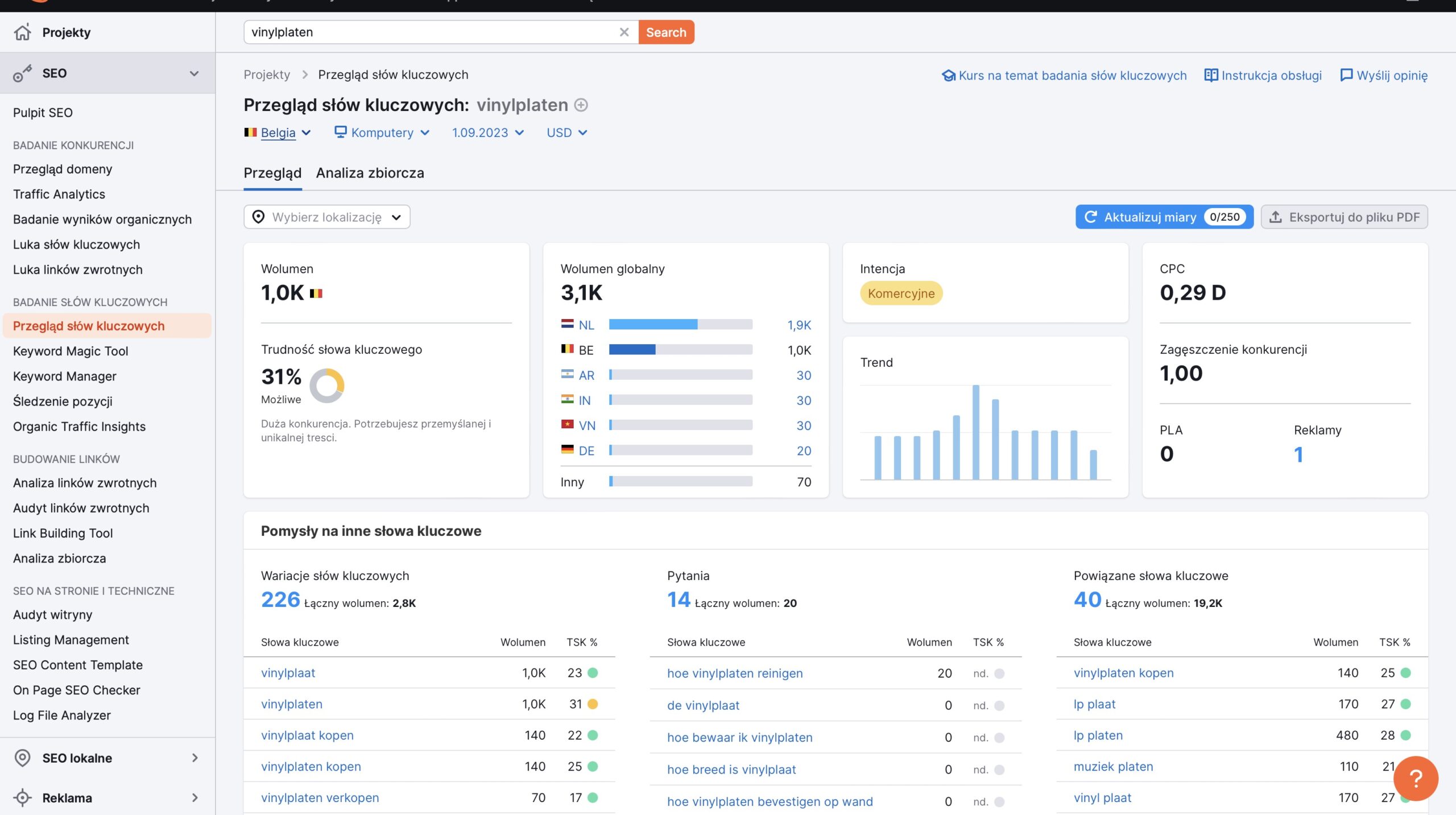Click the location pin in Wybierz lokalizację
Screen dimensions: 1456x815
pyautogui.click(x=258, y=217)
